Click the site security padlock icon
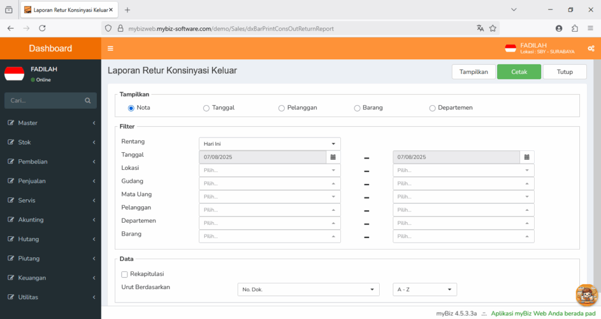Screen dimensions: 601x319 (x=120, y=28)
